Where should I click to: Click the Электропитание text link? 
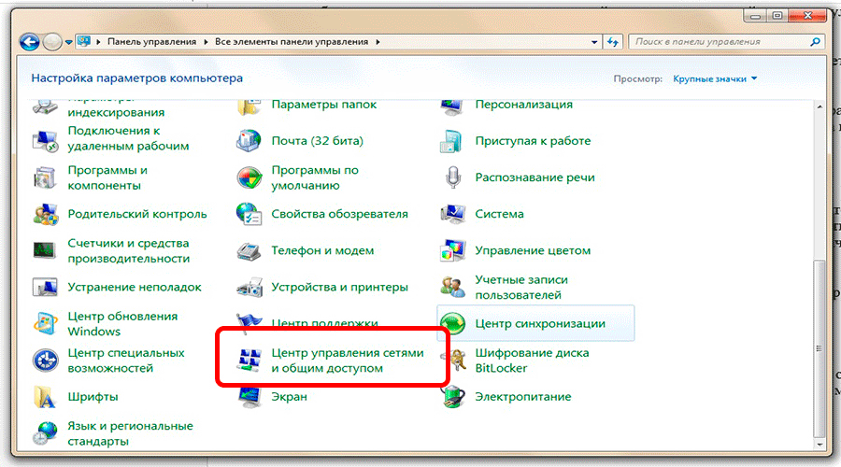click(523, 397)
